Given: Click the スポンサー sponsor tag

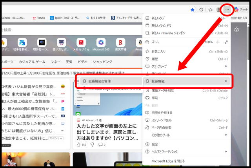Looking at the screenshot, I should pos(56,138).
